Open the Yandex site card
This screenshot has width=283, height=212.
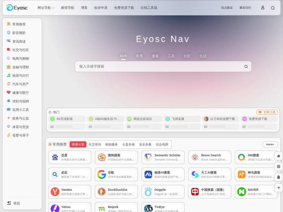70,192
